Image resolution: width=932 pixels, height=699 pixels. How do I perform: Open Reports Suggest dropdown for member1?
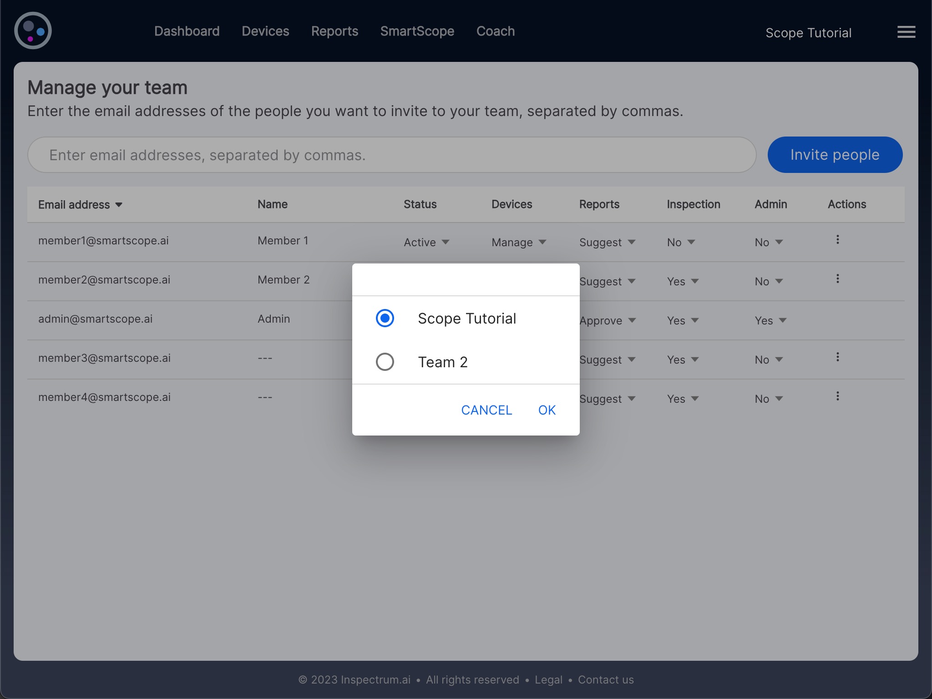coord(607,242)
